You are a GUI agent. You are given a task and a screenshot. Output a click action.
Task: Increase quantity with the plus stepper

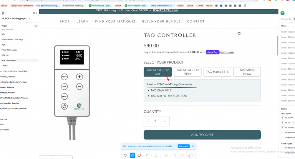(x=165, y=121)
